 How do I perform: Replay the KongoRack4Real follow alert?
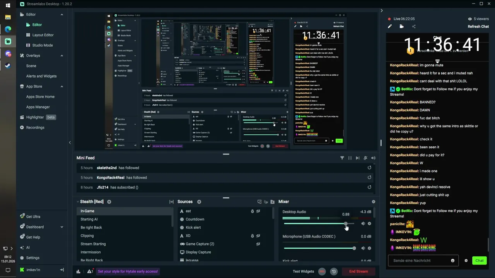[x=369, y=177]
